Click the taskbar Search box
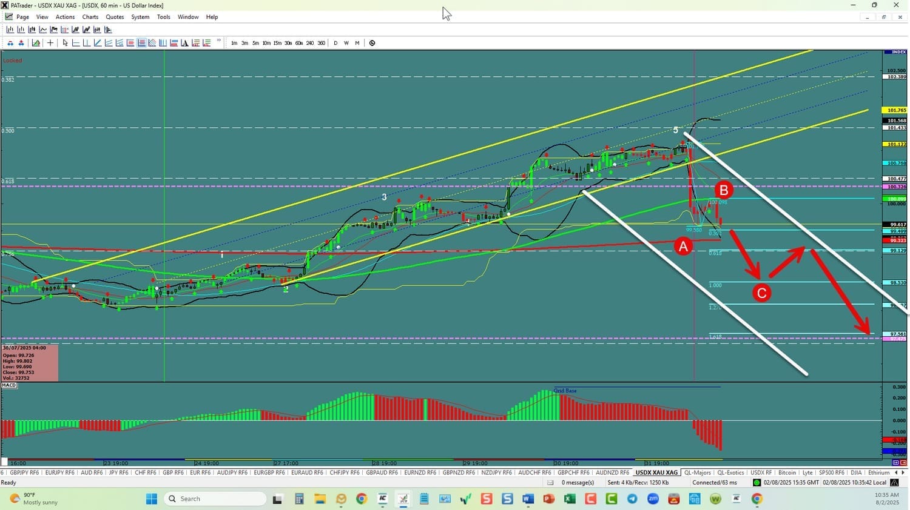 [216, 499]
